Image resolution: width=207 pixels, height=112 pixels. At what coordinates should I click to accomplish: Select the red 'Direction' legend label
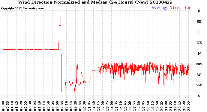pos(181,8)
